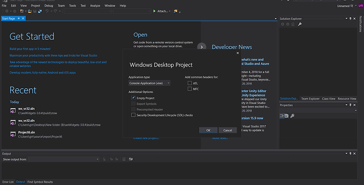
Task: Open Solution Explorer wrench properties icon
Action: coord(300,24)
